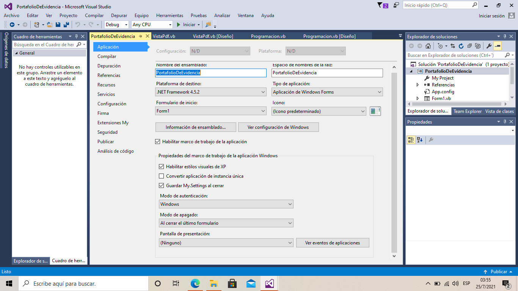Open the Plataforma de destino dropdown
The height and width of the screenshot is (291, 518).
[x=211, y=92]
